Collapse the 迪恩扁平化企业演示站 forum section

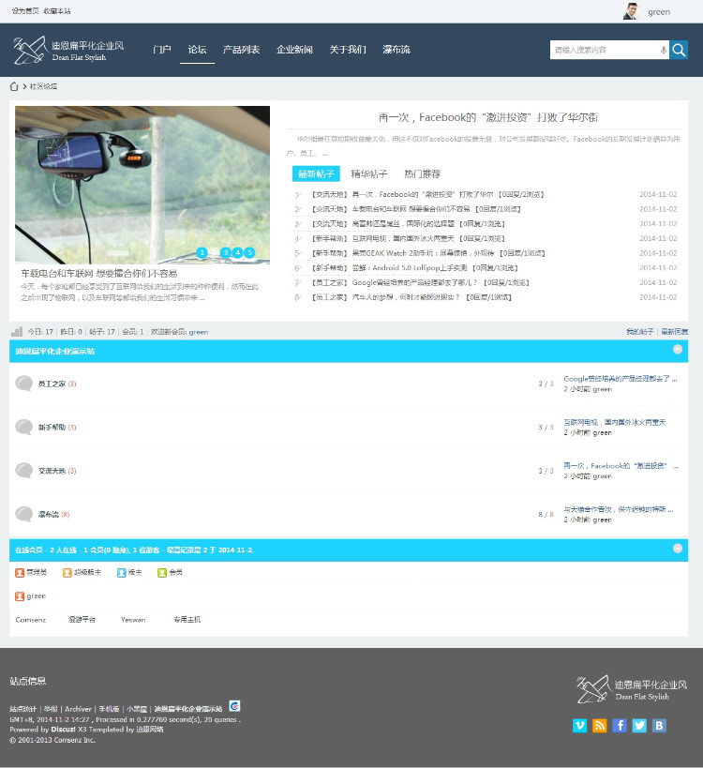point(678,350)
